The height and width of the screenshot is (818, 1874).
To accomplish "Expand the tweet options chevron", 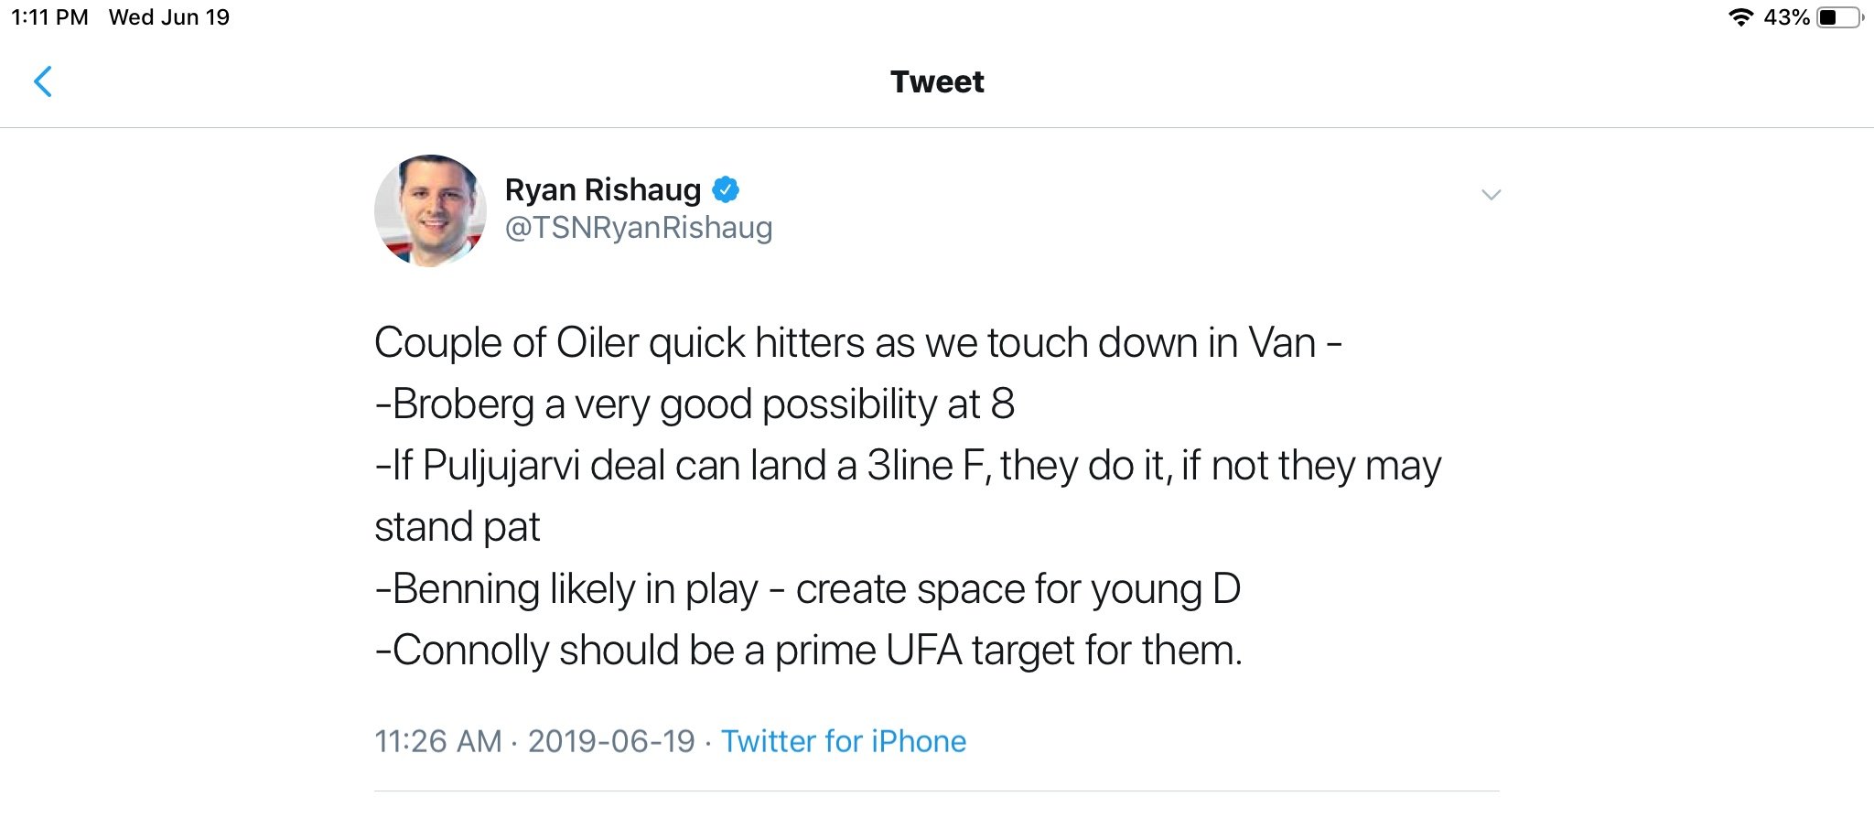I will [1491, 195].
